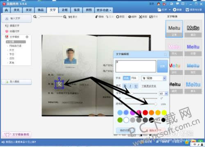Expand the 更多功能 dropdown menu
The image size is (205, 147).
pyautogui.click(x=104, y=10)
